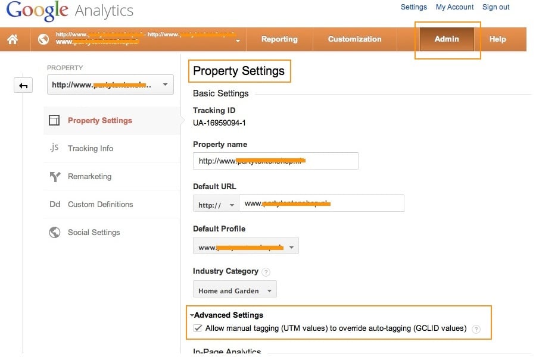This screenshot has height=357, width=536.
Task: Collapse the Advanced Settings section
Action: [192, 315]
